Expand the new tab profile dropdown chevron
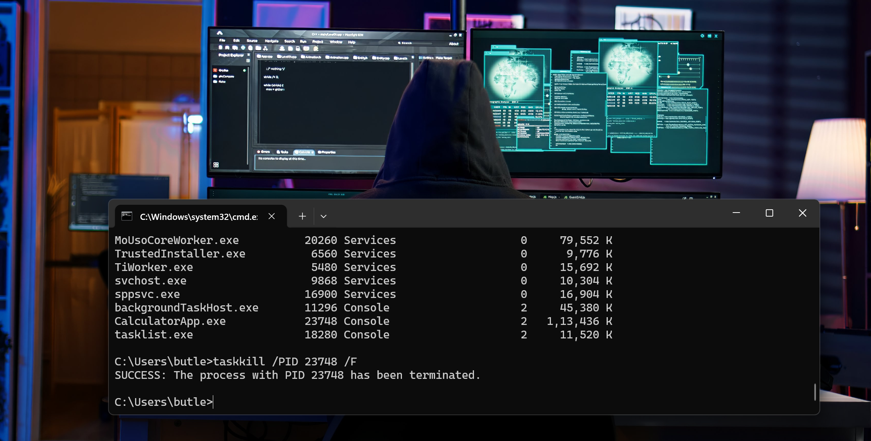 coord(323,216)
